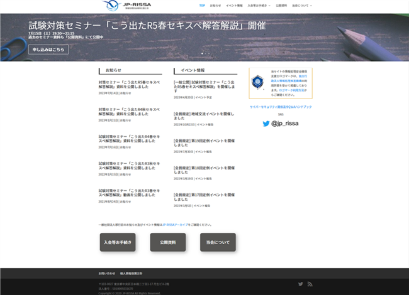Viewport: 409px width, 295px height.
Task: Expand the 入会等お手続き dropdown in navigation
Action: point(259,5)
